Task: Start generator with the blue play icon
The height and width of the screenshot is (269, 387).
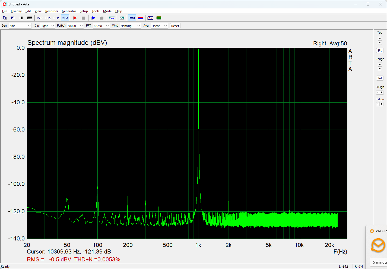Action: 93,18
